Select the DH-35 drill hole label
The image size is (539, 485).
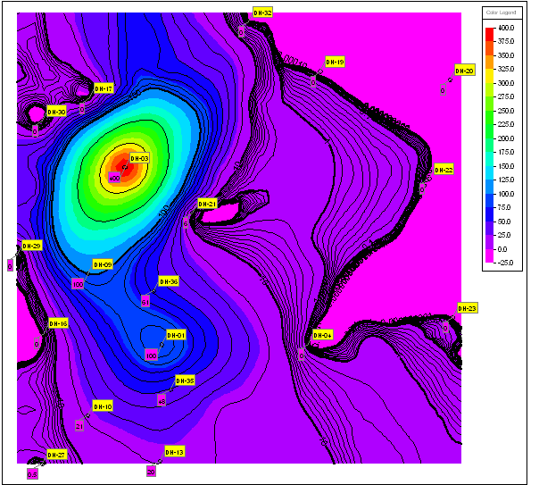(x=184, y=380)
